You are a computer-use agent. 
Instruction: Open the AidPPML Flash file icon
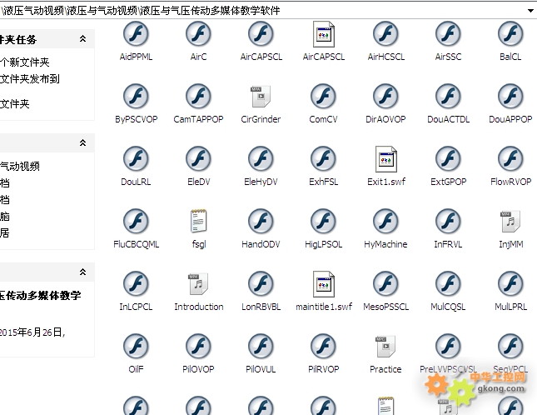pos(136,33)
